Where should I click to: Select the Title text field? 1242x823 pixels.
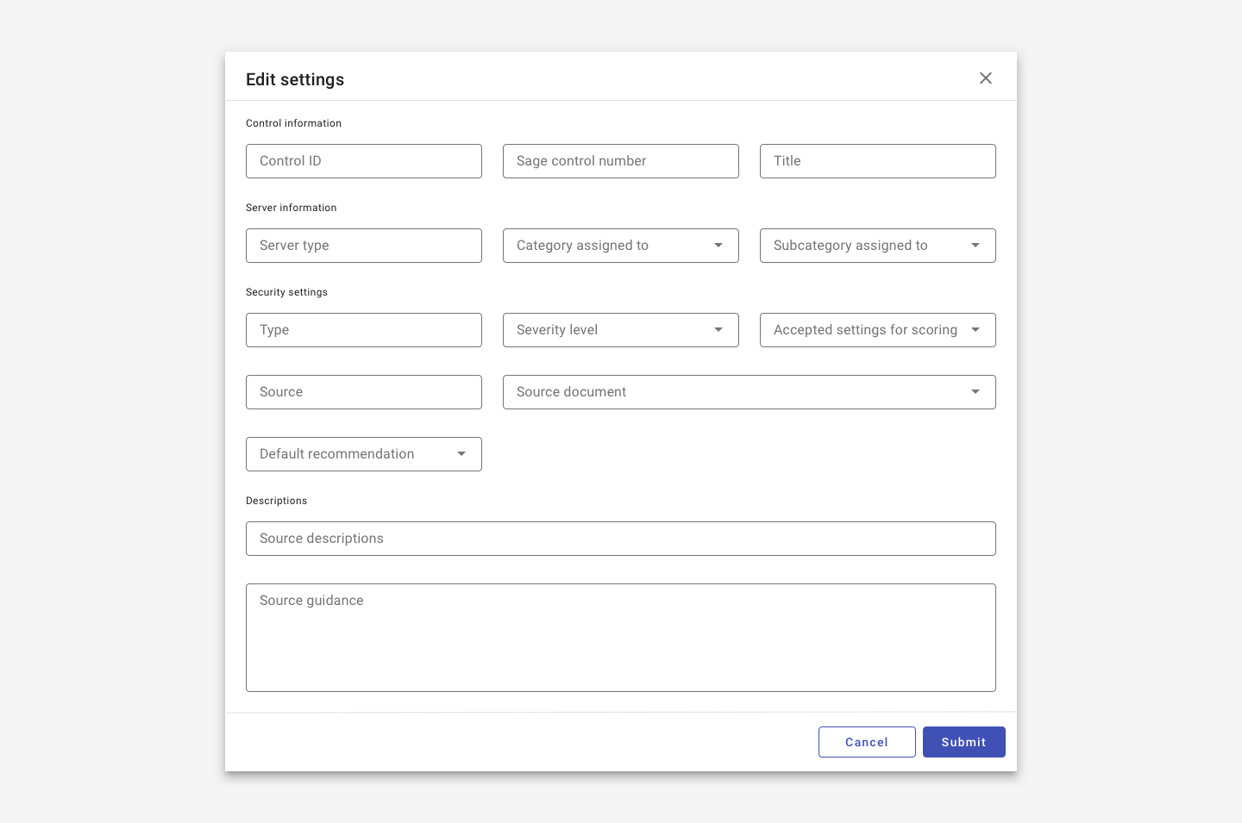click(x=878, y=161)
